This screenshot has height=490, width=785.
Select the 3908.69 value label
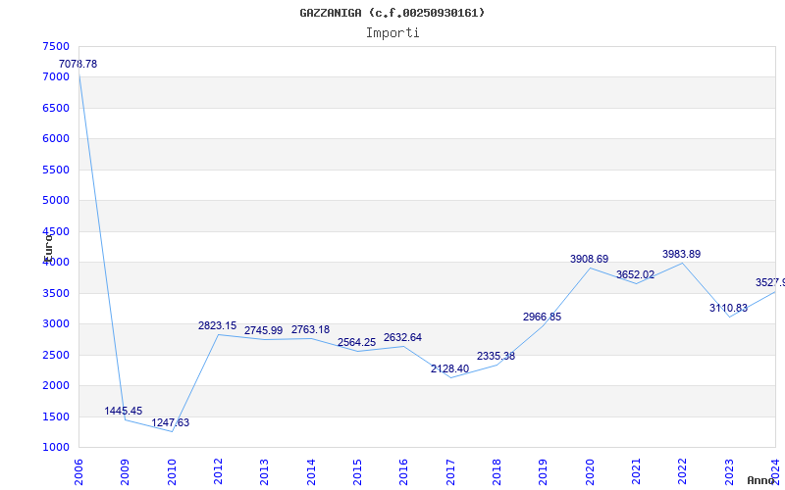[x=589, y=260]
